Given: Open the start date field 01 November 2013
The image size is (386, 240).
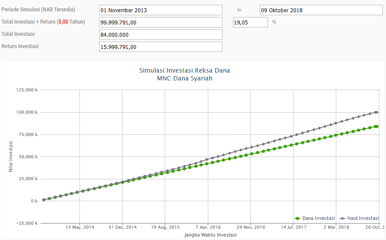Looking at the screenshot, I should coord(160,10).
